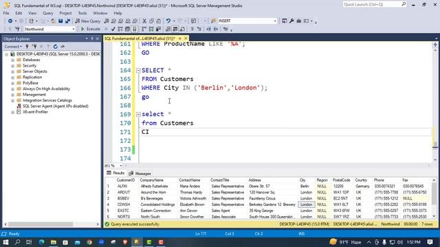
Task: Click the Comment Out Selected Lines icon
Action: click(192, 29)
